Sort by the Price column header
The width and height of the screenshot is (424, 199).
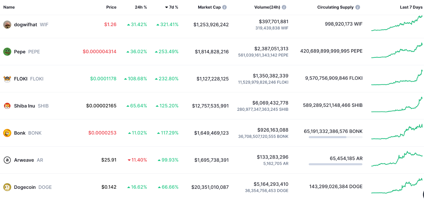111,7
